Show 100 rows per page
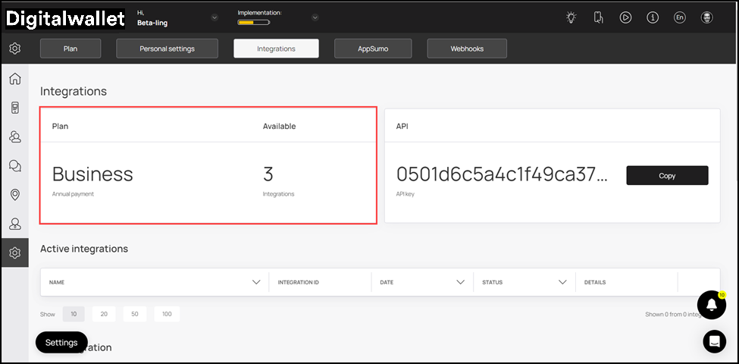This screenshot has height=364, width=739. (167, 314)
